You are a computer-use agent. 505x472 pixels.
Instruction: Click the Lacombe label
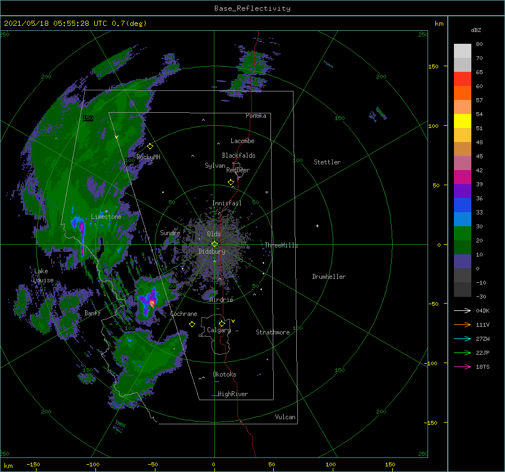[x=242, y=141]
